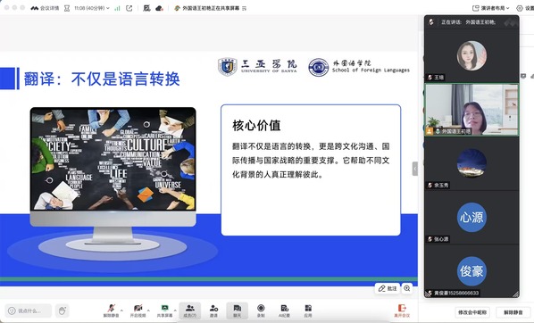Viewport: 534px width, 323px height.
Task: Click the 修改会中昵称 button
Action: [472, 312]
